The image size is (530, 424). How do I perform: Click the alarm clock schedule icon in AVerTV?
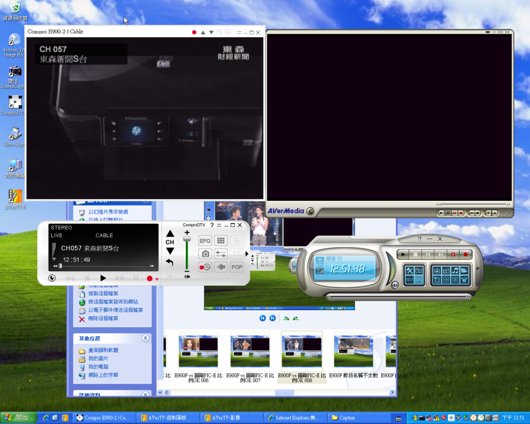coord(464,280)
